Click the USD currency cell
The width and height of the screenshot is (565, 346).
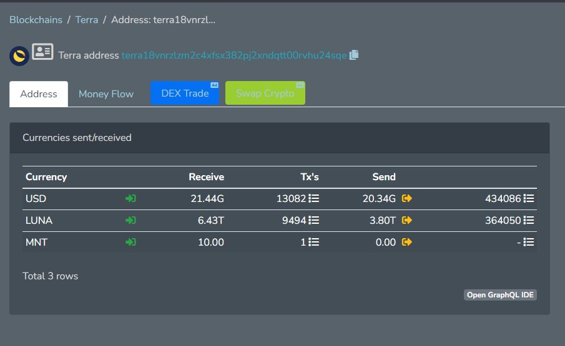point(36,198)
